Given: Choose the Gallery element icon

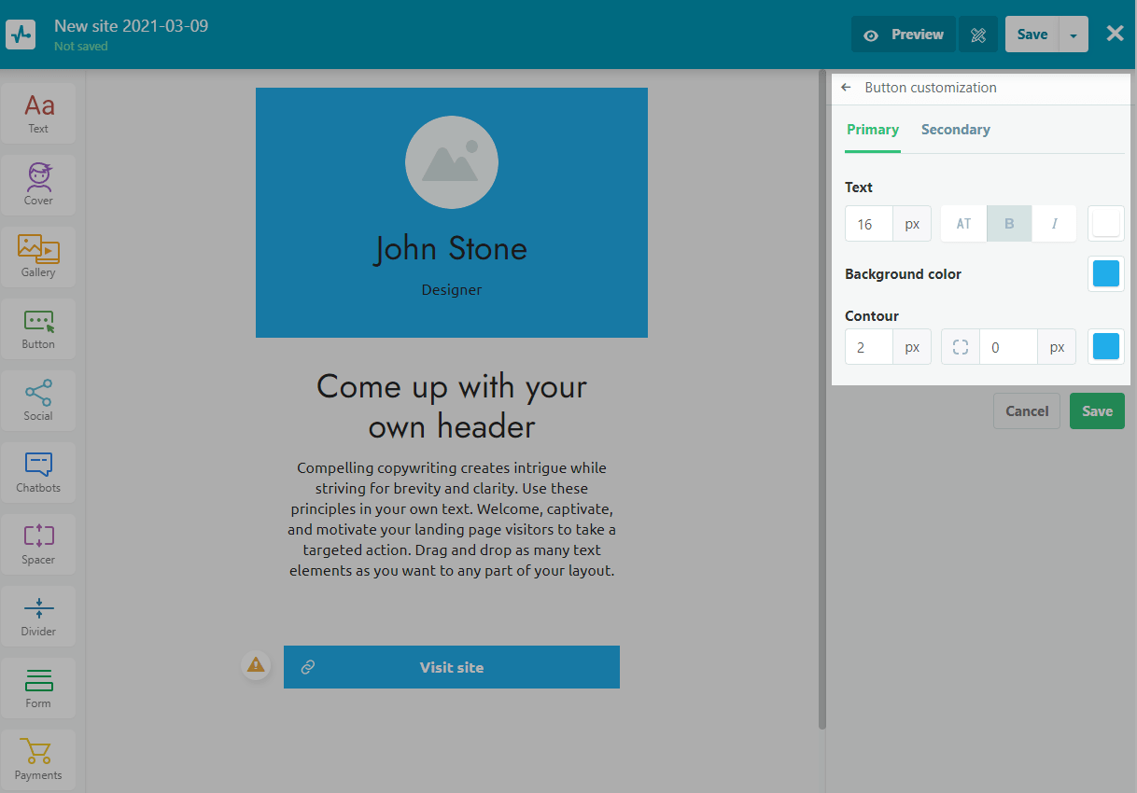Looking at the screenshot, I should pos(38,256).
